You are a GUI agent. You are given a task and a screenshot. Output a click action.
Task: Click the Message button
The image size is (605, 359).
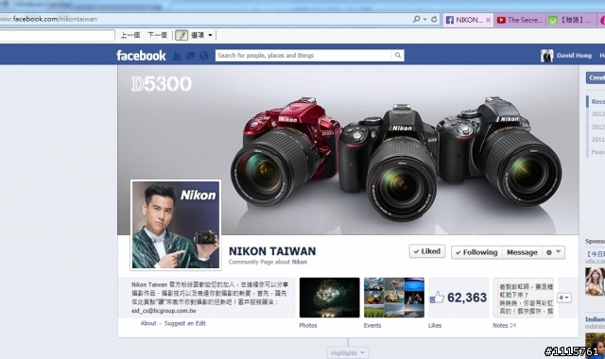(522, 252)
